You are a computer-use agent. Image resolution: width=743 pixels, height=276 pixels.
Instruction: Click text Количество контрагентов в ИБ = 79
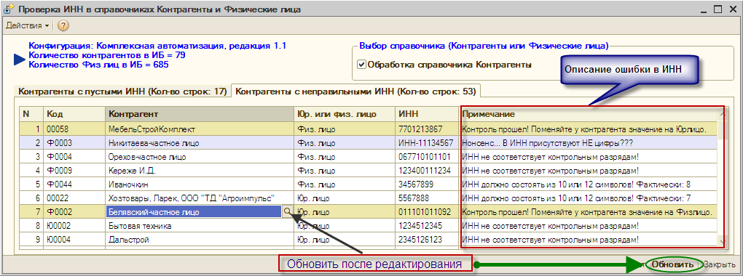click(x=107, y=55)
